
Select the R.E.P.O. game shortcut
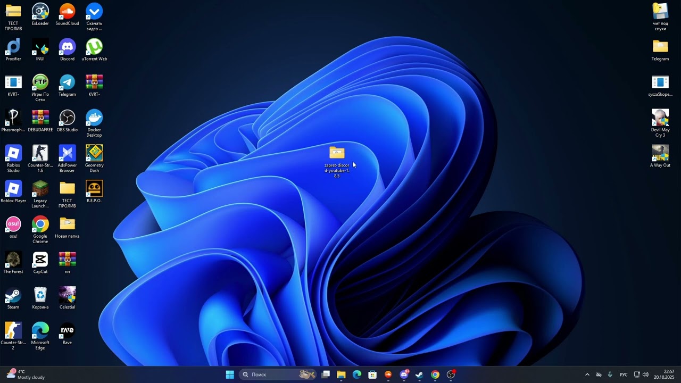(x=94, y=191)
